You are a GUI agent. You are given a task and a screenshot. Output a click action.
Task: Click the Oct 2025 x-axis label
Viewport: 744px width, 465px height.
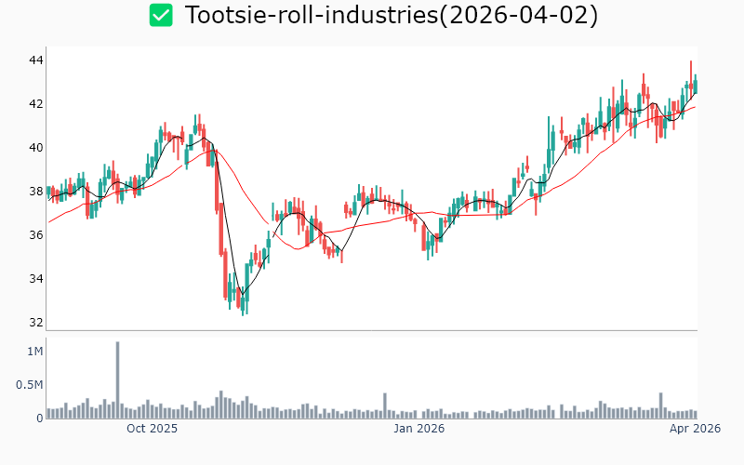point(152,429)
